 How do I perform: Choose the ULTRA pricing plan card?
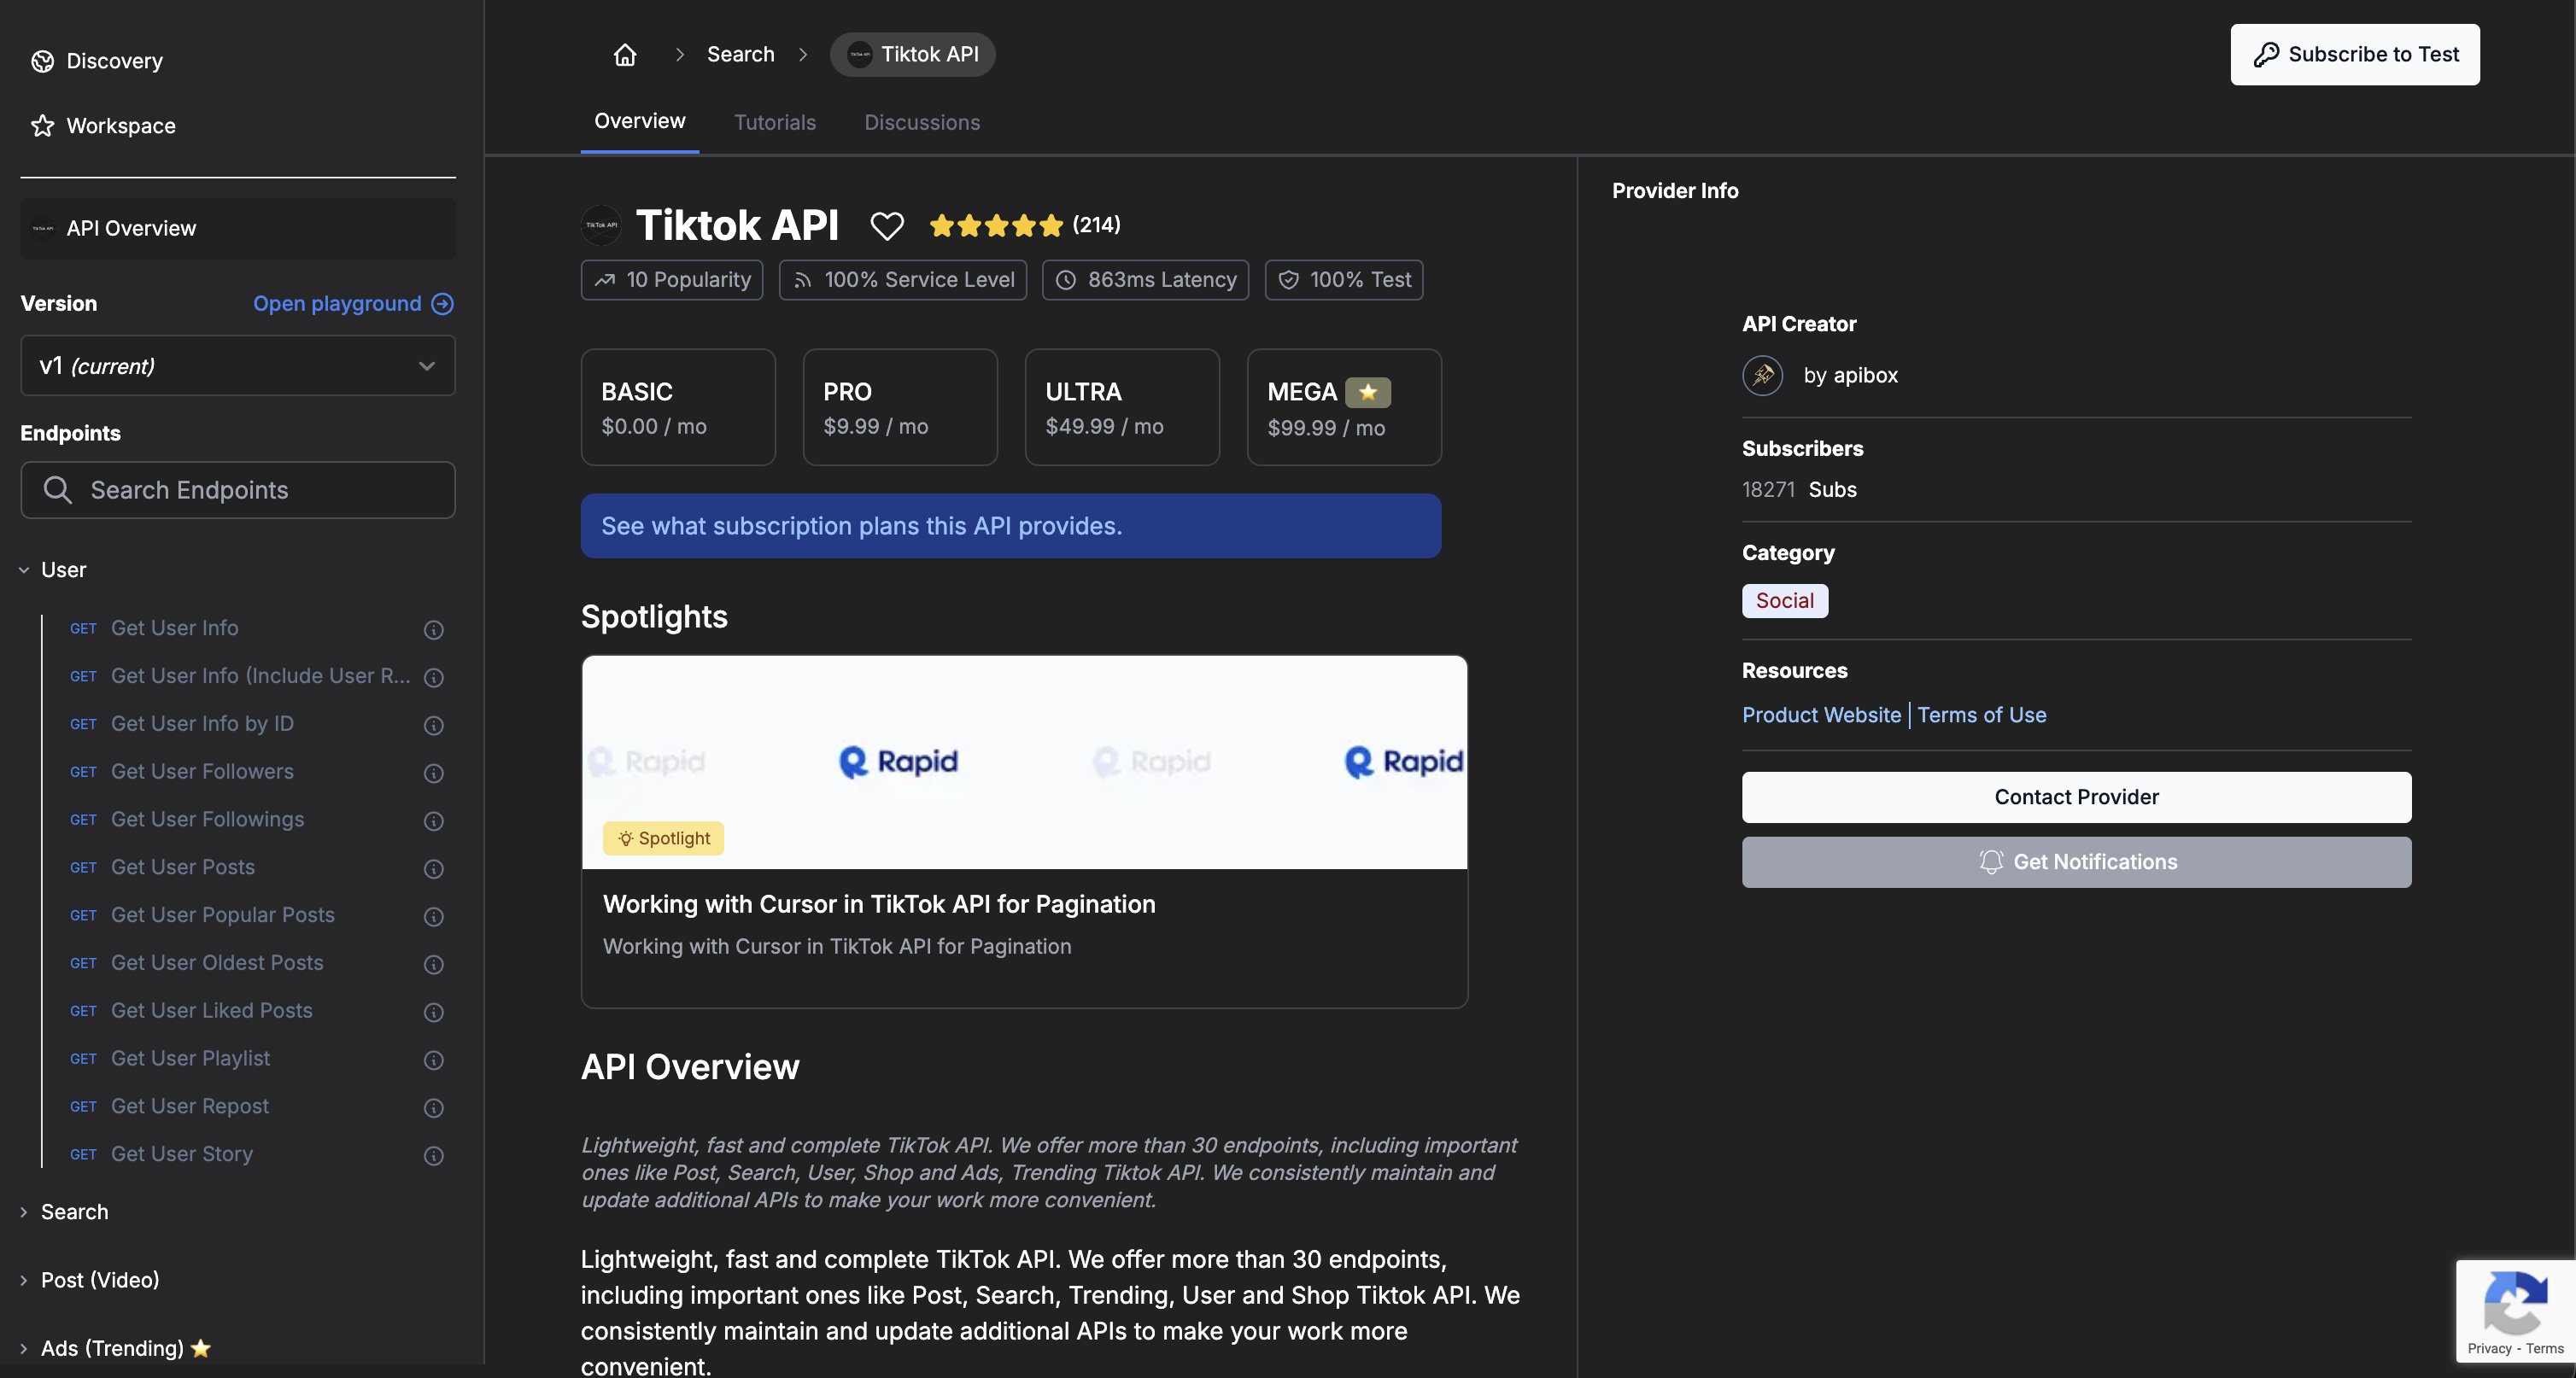[x=1121, y=408]
